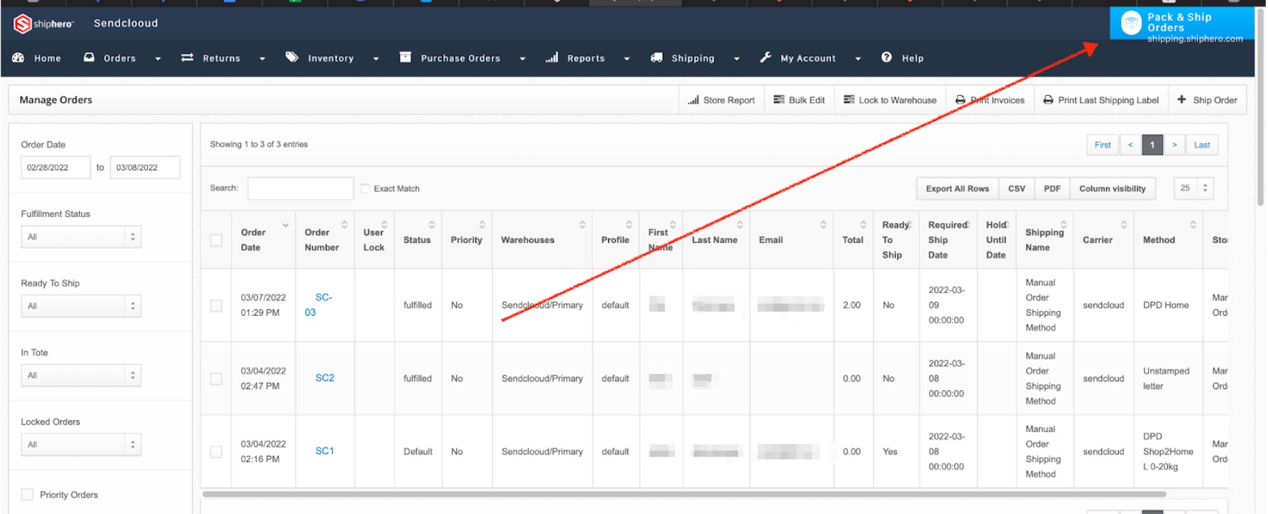Click the Purchase Orders box icon
This screenshot has height=514, width=1268.
[x=405, y=57]
